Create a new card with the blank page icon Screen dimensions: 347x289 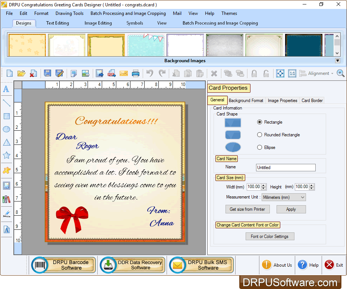click(x=10, y=73)
